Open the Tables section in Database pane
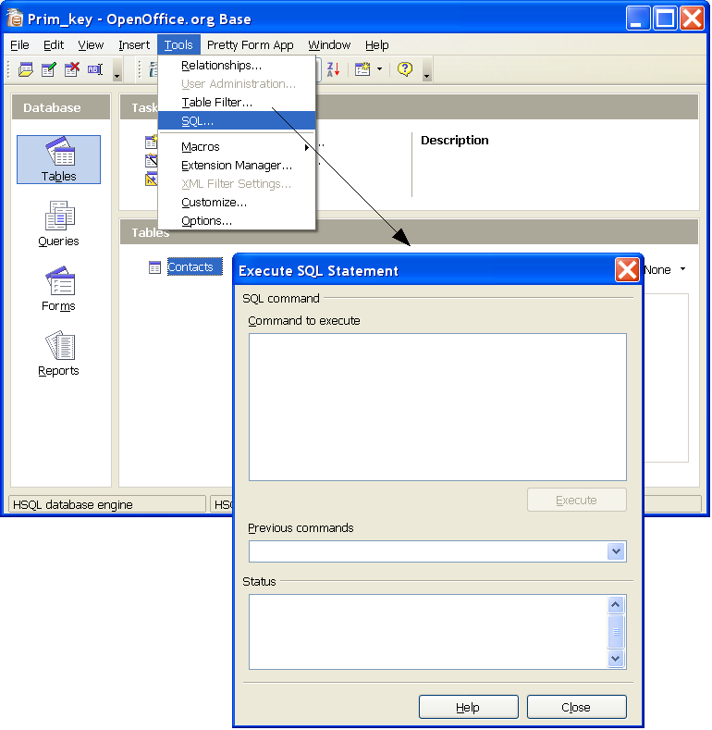The height and width of the screenshot is (730, 712). coord(58,159)
